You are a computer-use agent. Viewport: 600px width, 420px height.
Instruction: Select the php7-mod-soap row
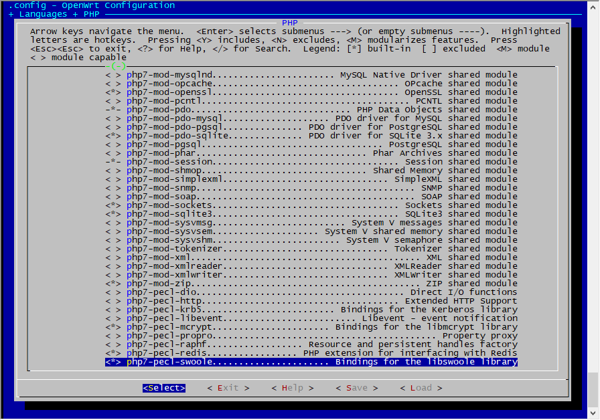(x=311, y=197)
